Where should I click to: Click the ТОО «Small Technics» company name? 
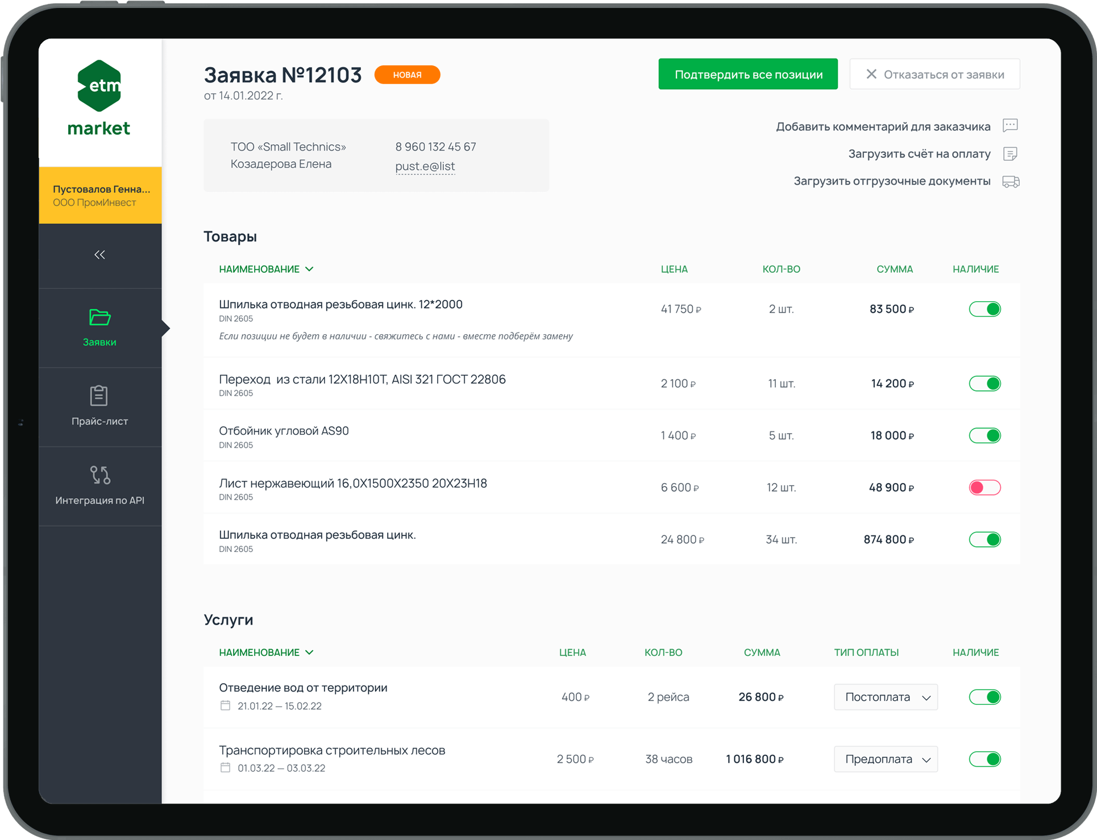(288, 147)
